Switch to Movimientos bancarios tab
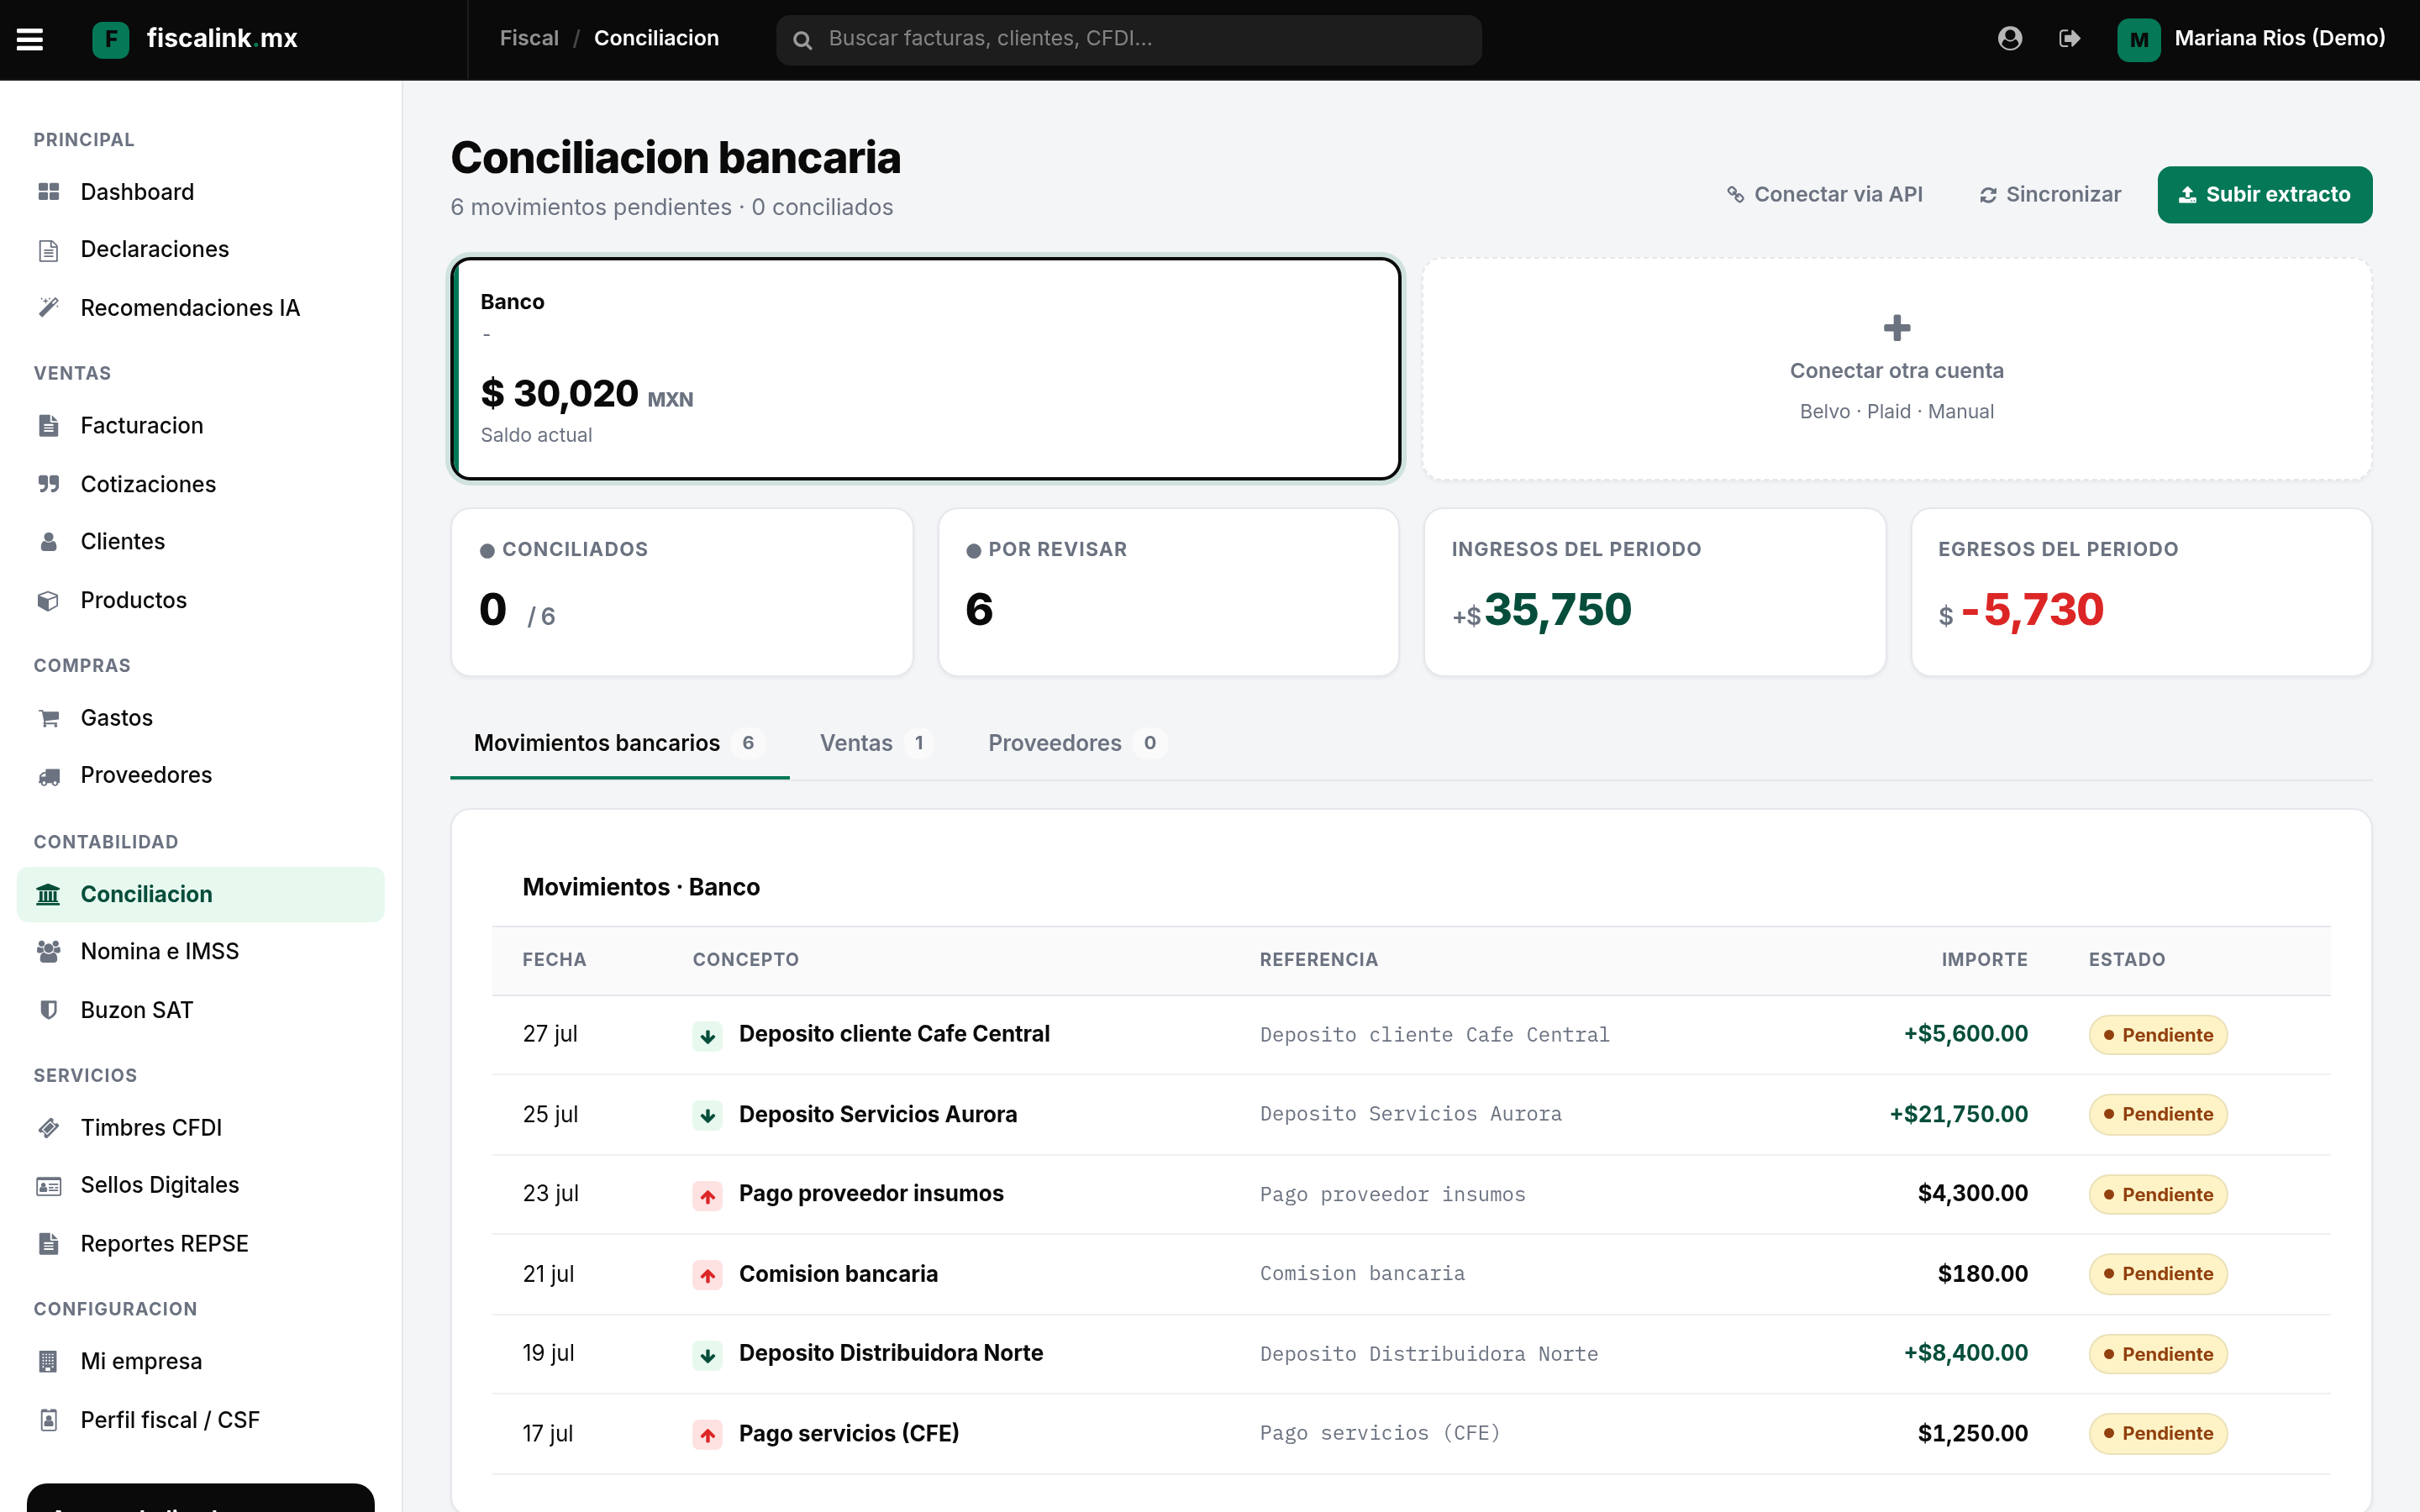Image resolution: width=2420 pixels, height=1512 pixels. 619,743
